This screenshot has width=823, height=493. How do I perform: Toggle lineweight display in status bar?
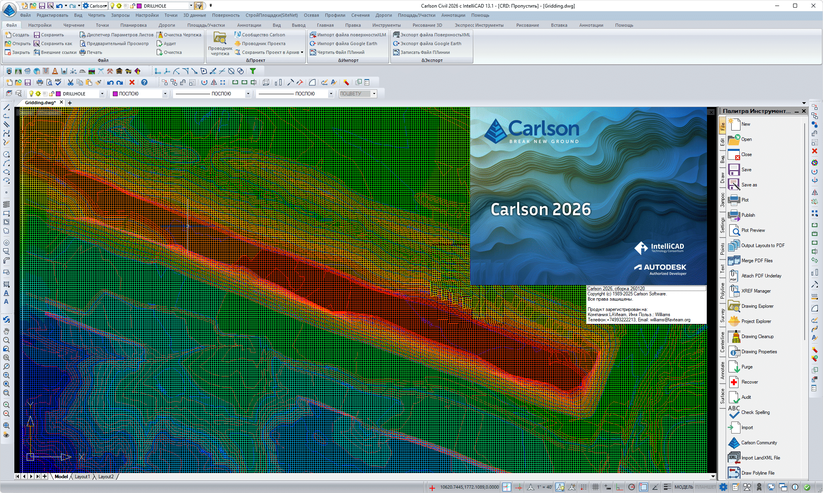[667, 487]
